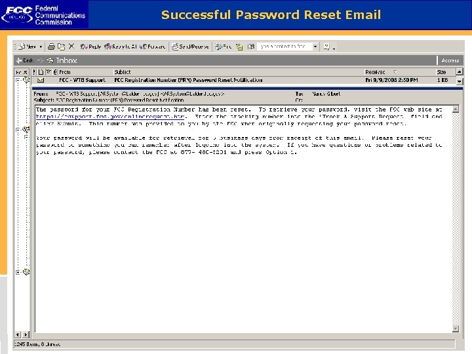Click the Print icon in toolbar
Image resolution: width=472 pixels, height=354 pixels.
pos(52,47)
